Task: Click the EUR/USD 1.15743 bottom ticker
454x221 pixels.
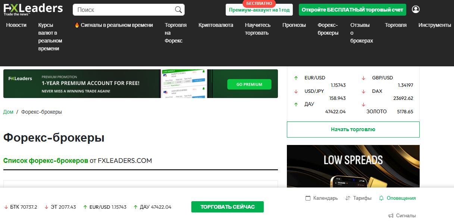Action: (108, 207)
